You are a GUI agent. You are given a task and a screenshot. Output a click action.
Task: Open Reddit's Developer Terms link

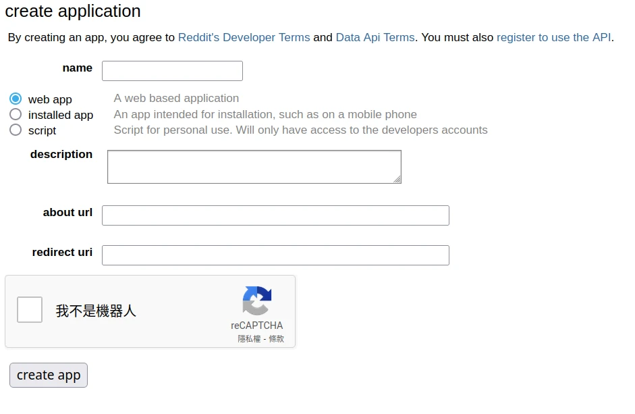pyautogui.click(x=244, y=38)
